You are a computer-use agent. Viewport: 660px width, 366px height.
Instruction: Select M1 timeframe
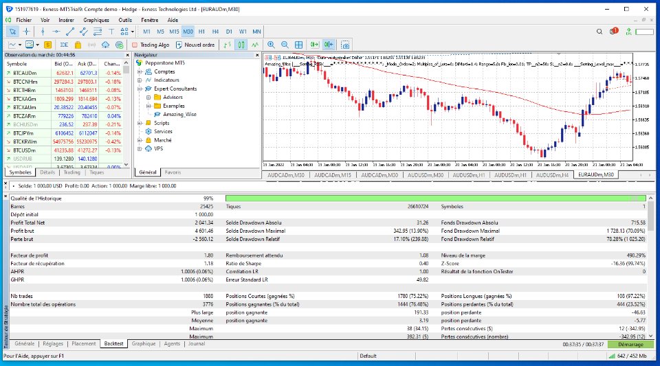click(146, 32)
